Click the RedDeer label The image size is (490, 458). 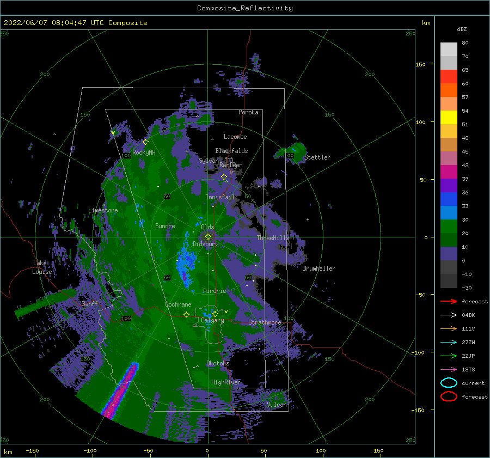coord(231,165)
